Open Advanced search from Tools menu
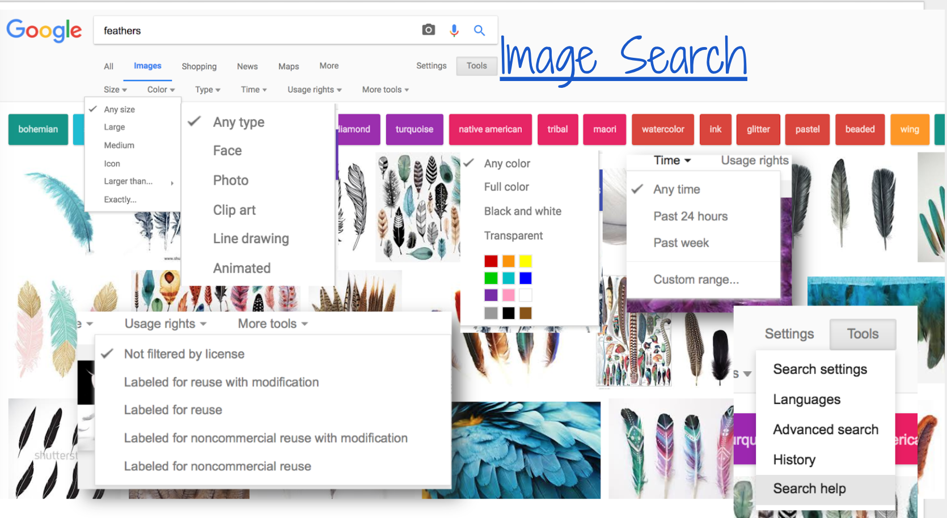 pos(825,429)
